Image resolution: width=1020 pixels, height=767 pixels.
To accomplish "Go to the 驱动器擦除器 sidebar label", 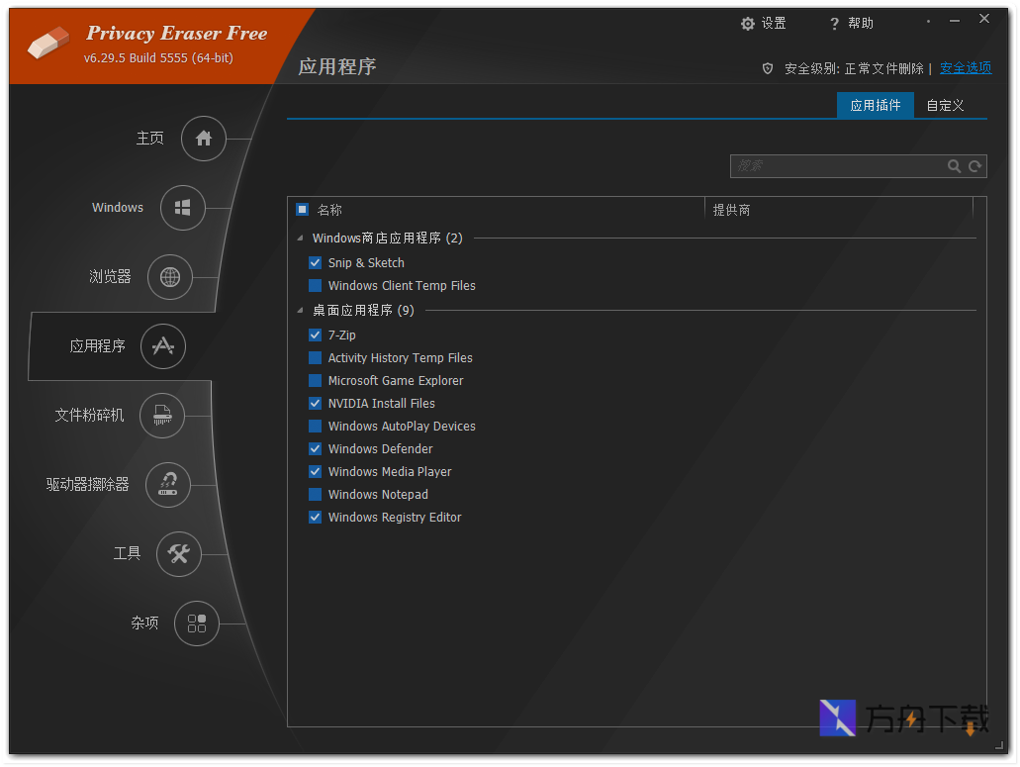I will click(x=87, y=484).
